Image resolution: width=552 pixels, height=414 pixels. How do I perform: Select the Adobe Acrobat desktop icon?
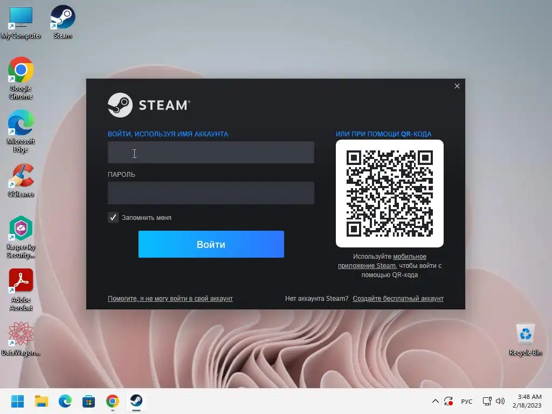point(21,289)
